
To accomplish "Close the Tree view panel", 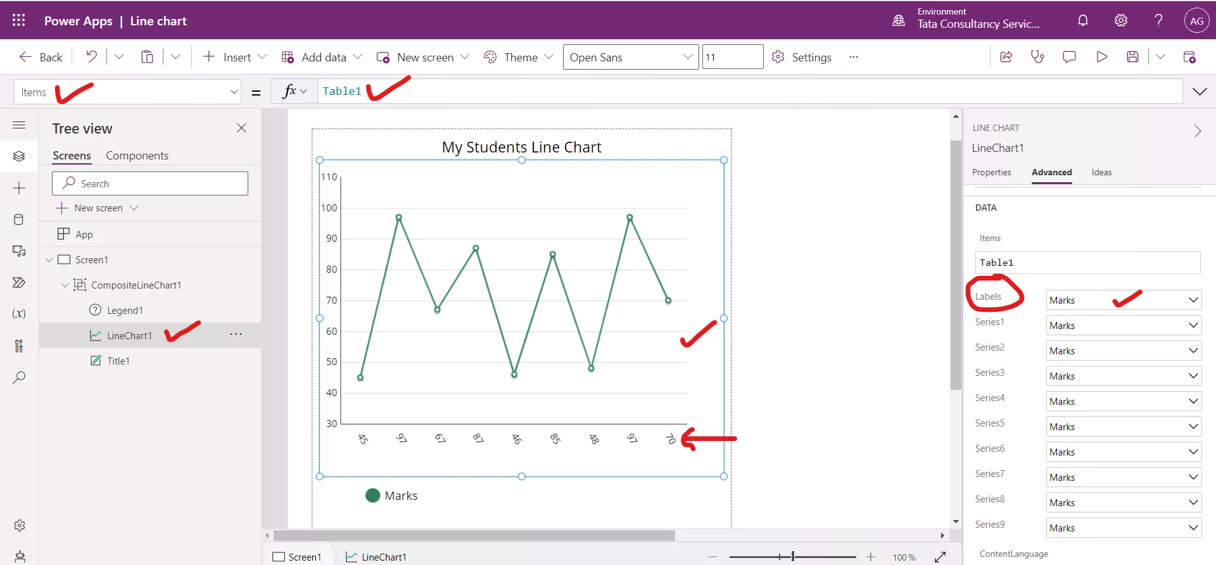I will click(x=241, y=128).
